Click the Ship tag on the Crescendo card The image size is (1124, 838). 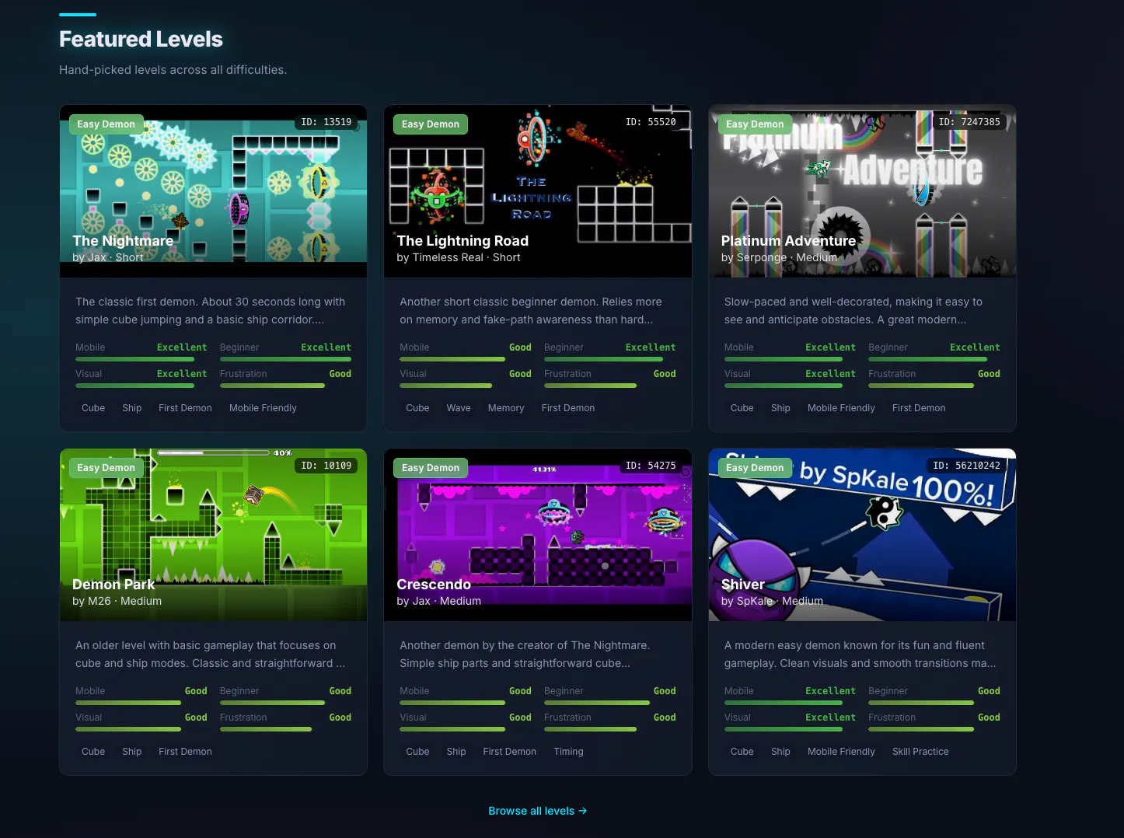456,752
